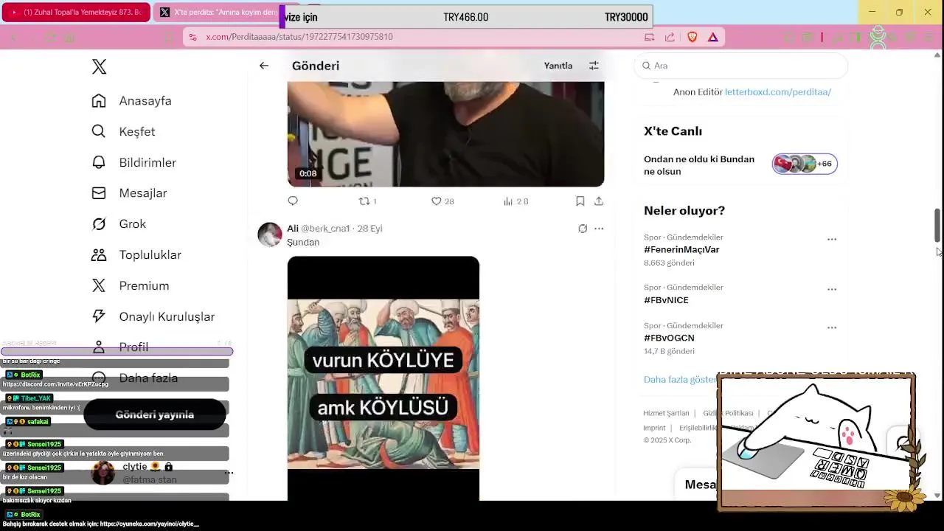Open the X logo home icon

tap(99, 66)
